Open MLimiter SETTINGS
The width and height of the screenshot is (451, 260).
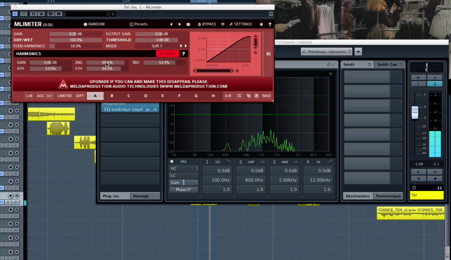pos(240,24)
